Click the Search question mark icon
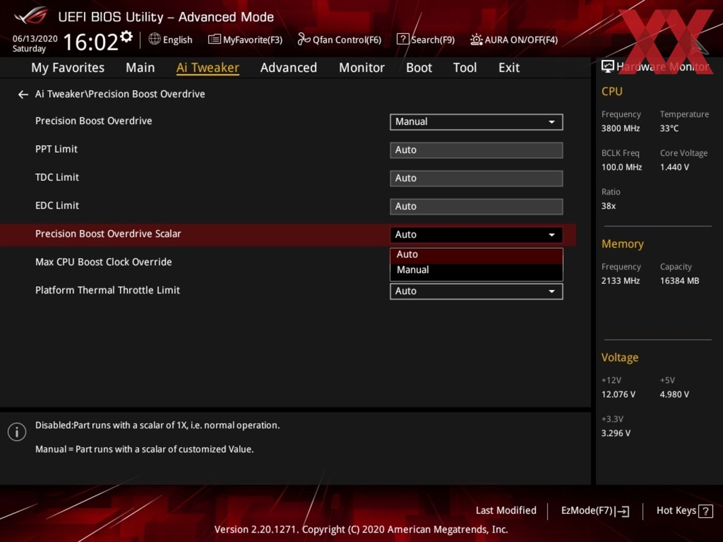Viewport: 723px width, 542px height. tap(403, 39)
